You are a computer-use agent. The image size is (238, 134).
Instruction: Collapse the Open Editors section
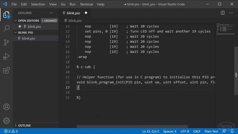pos(16,20)
